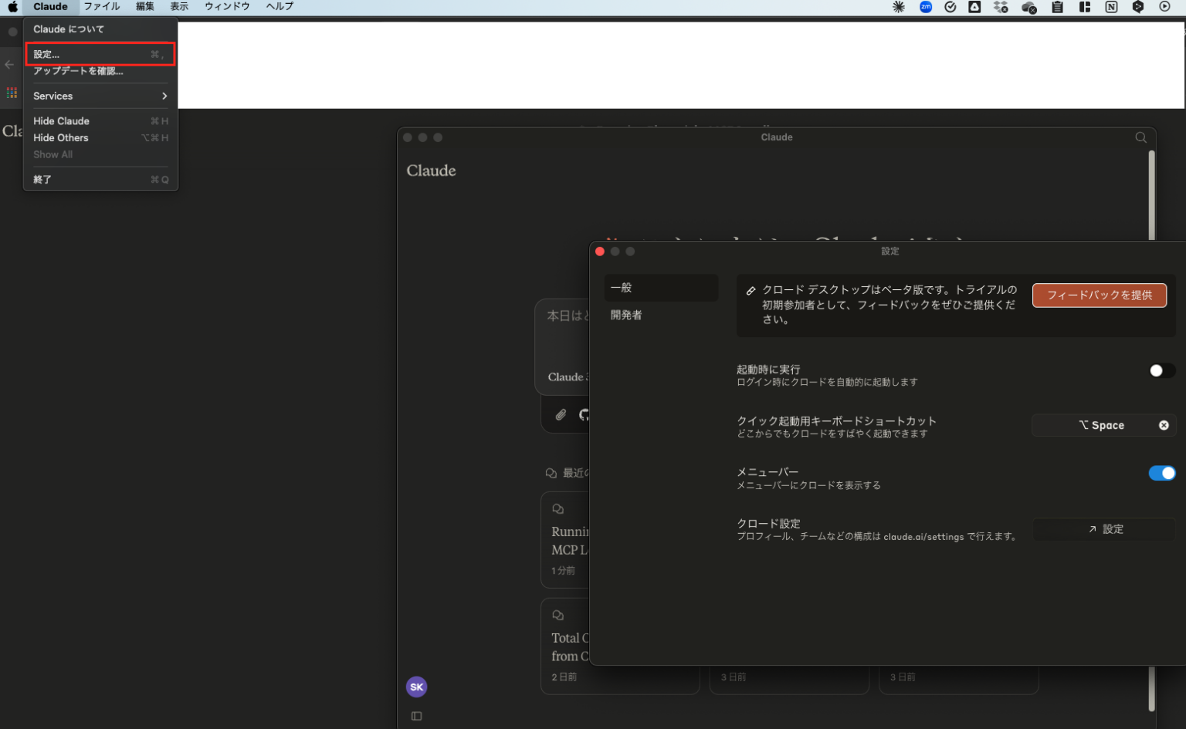The width and height of the screenshot is (1186, 729).
Task: Open the GitHub integration icon near the input box
Action: [585, 414]
